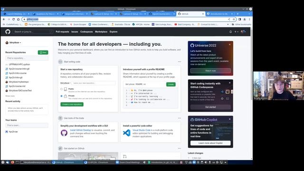Viewport: 304px width, 171px height.
Task: Bookmark this page with the star icon
Action: point(234,19)
